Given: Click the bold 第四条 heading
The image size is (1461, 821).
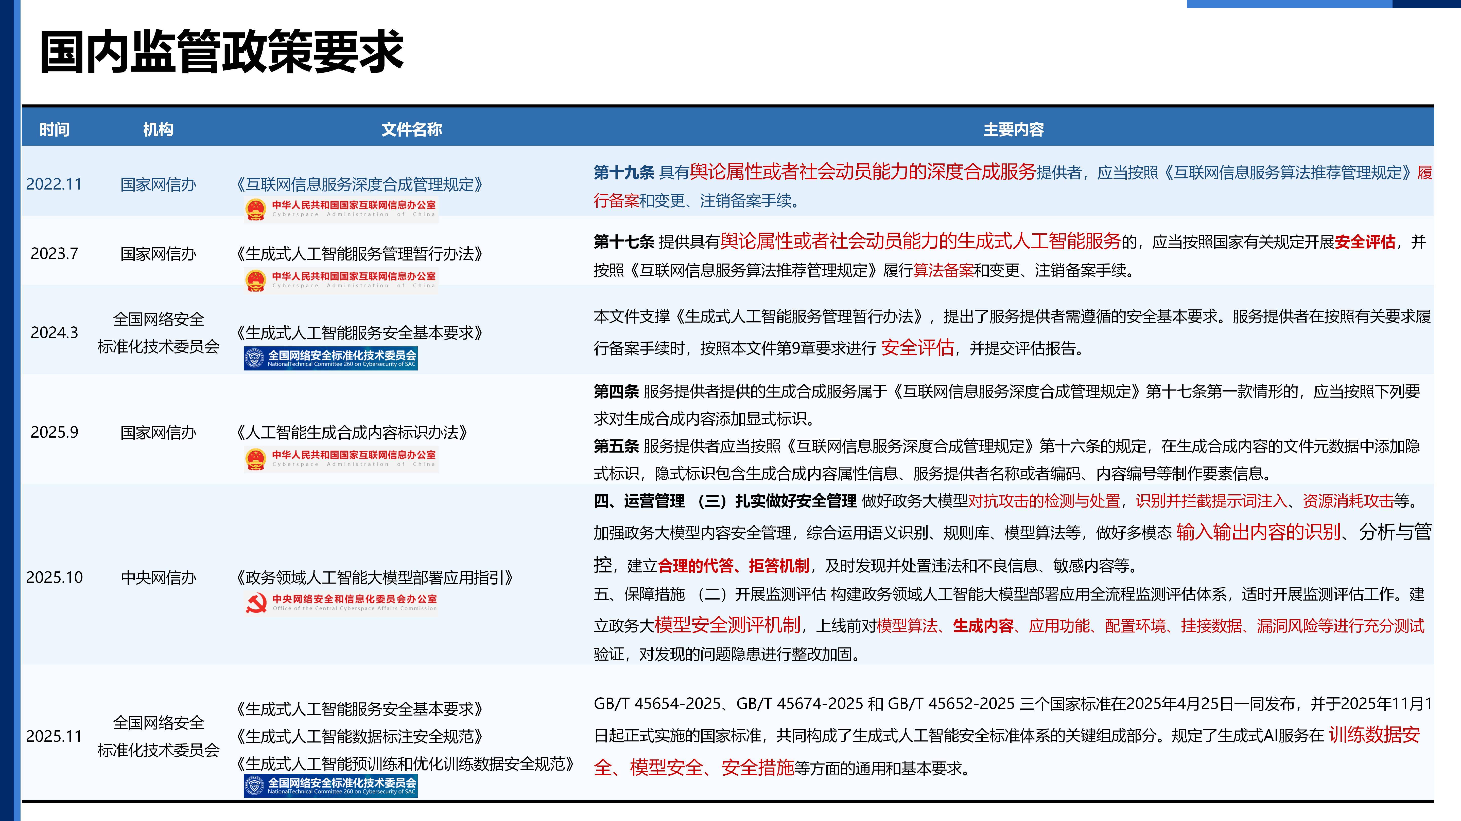Looking at the screenshot, I should click(617, 391).
